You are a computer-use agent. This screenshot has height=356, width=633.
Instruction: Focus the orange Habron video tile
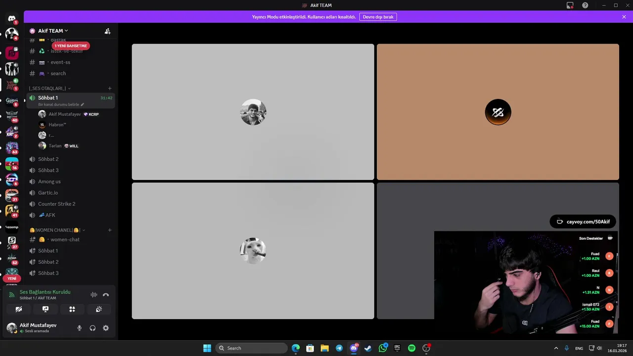498,112
